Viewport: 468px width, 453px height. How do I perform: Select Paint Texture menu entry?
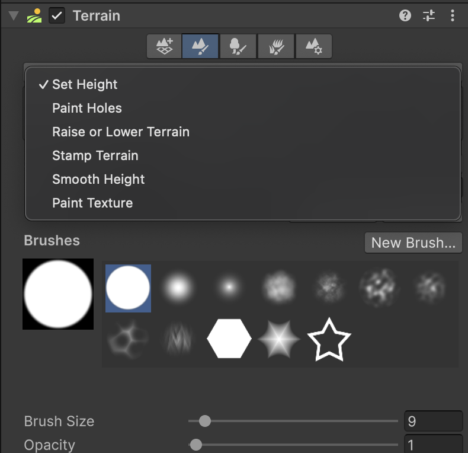(x=92, y=203)
